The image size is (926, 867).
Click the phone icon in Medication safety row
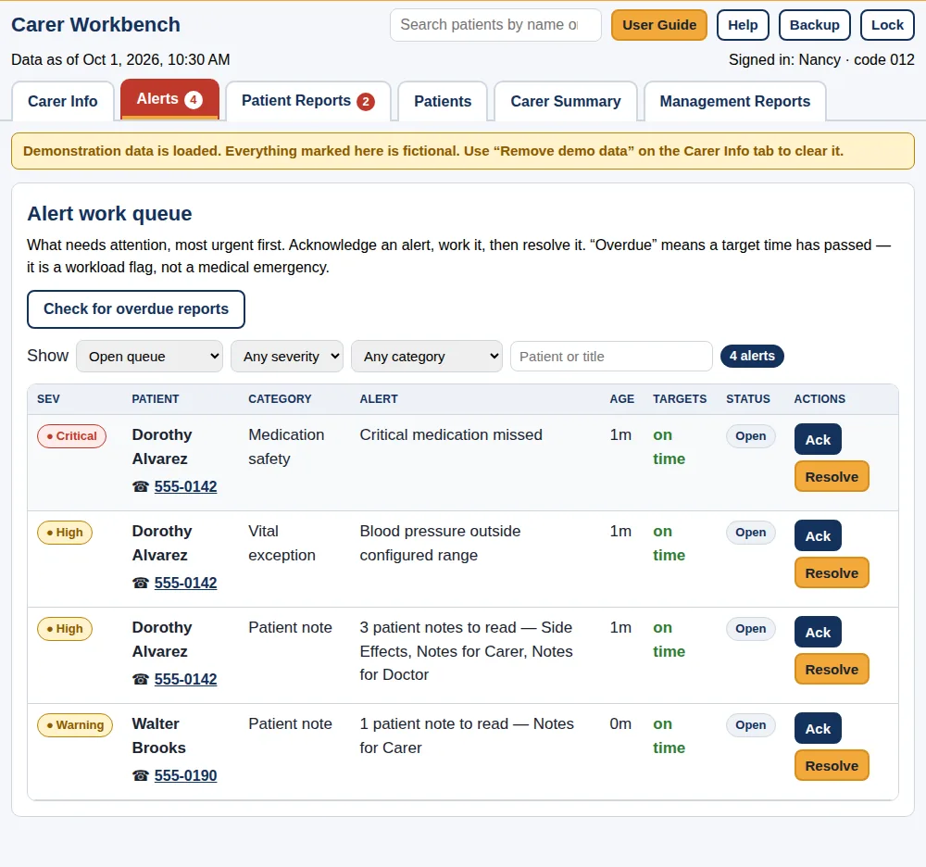(141, 486)
